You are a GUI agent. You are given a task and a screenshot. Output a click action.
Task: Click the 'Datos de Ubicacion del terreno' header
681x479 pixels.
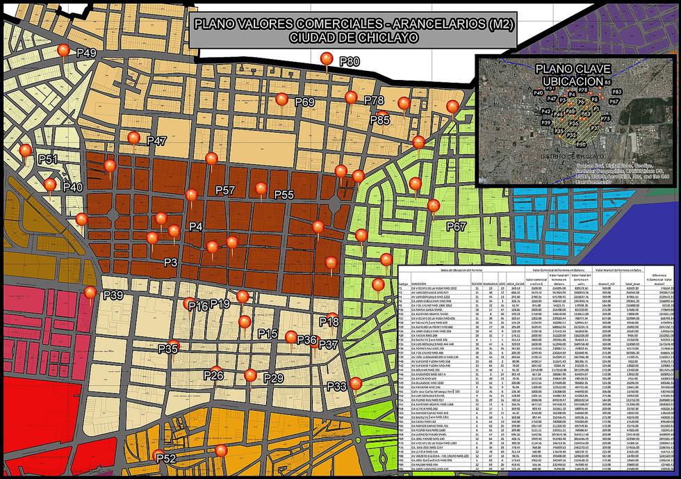point(461,270)
